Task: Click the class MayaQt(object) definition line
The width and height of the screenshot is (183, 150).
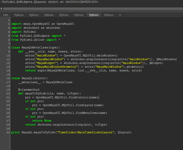Action: 29,78
